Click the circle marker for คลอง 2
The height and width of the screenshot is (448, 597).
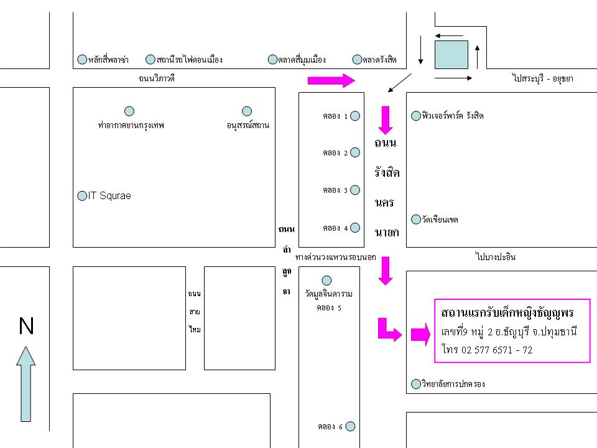point(355,152)
